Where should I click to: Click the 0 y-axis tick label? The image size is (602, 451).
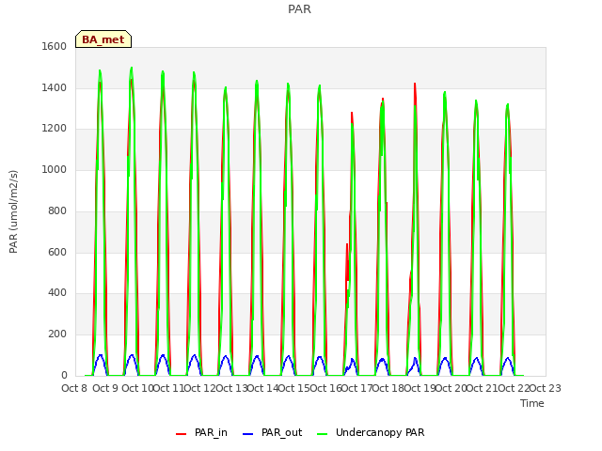point(64,376)
